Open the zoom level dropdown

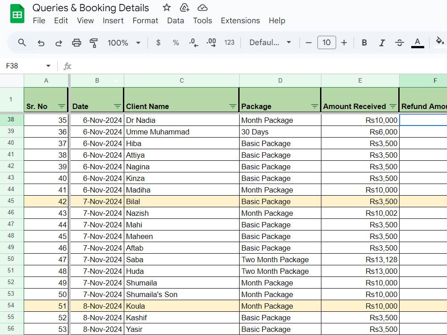tap(124, 43)
